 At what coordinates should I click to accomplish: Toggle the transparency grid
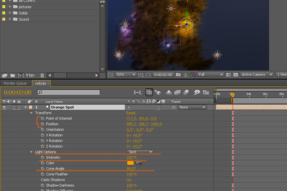coord(235,74)
